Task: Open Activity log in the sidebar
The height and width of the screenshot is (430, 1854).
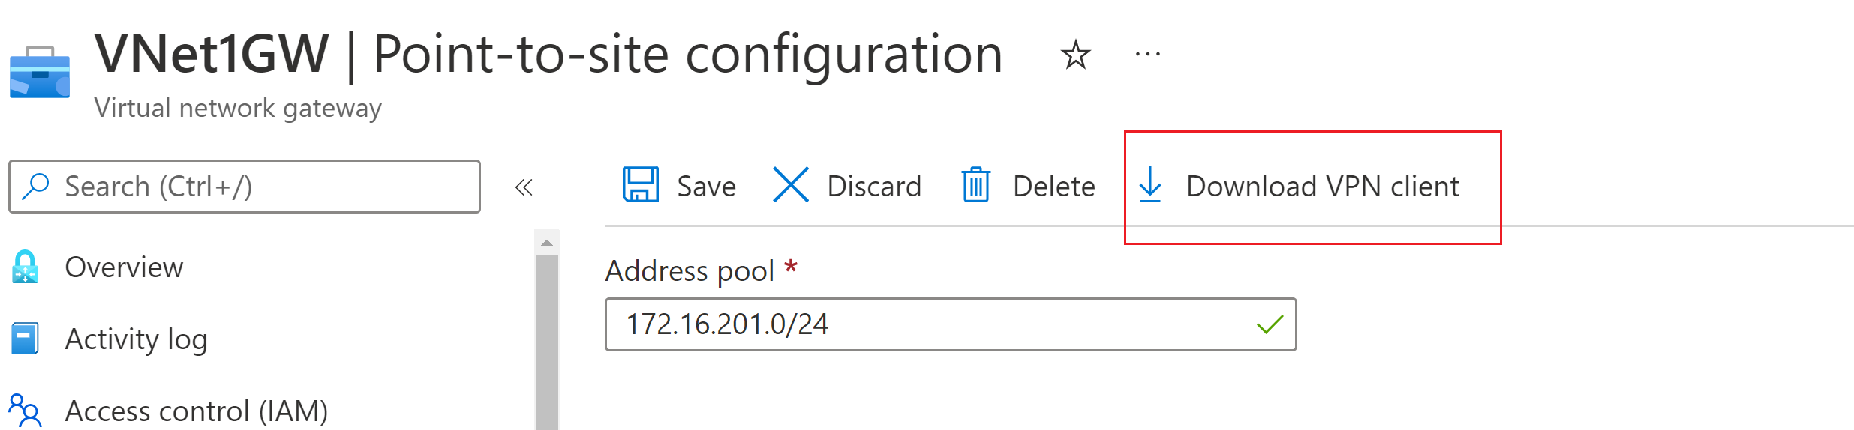Action: (x=136, y=339)
